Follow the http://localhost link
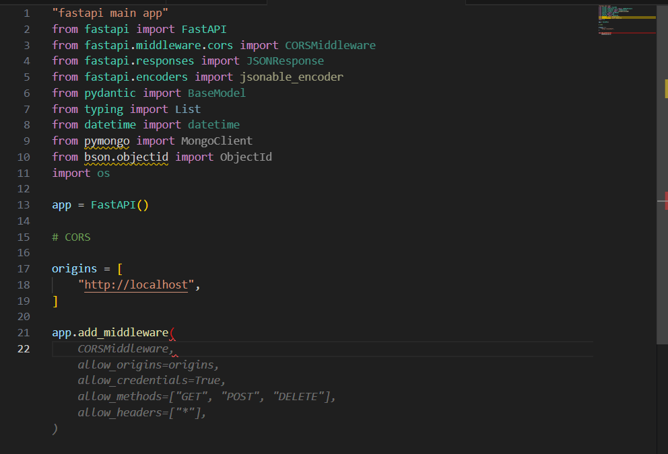The image size is (668, 454). pos(136,285)
